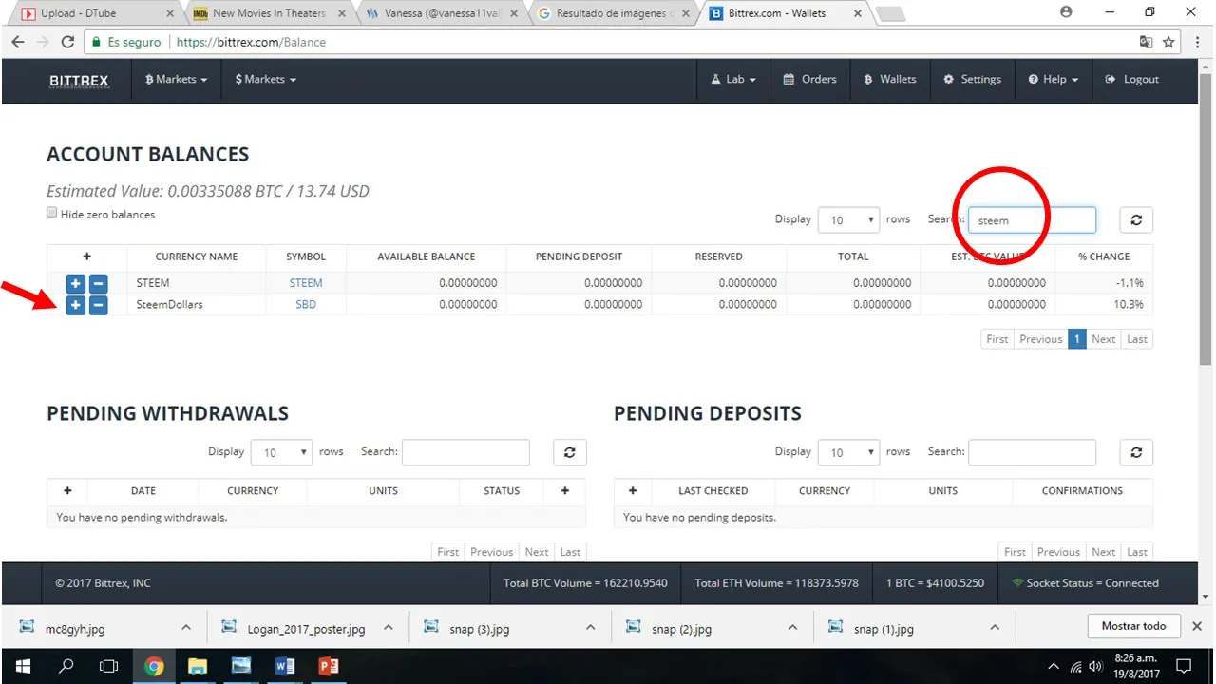Screen dimensions: 1216x684
Task: Sort balances by Currency Name column
Action: [x=197, y=256]
